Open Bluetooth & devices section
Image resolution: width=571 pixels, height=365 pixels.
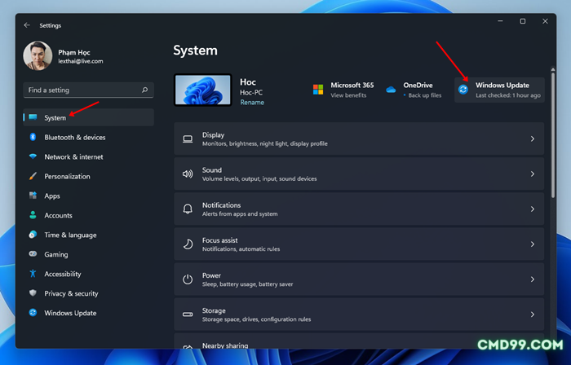coord(88,137)
